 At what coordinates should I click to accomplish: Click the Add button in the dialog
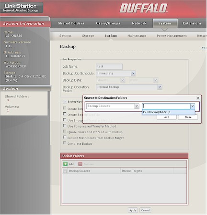pyautogui.click(x=167, y=117)
